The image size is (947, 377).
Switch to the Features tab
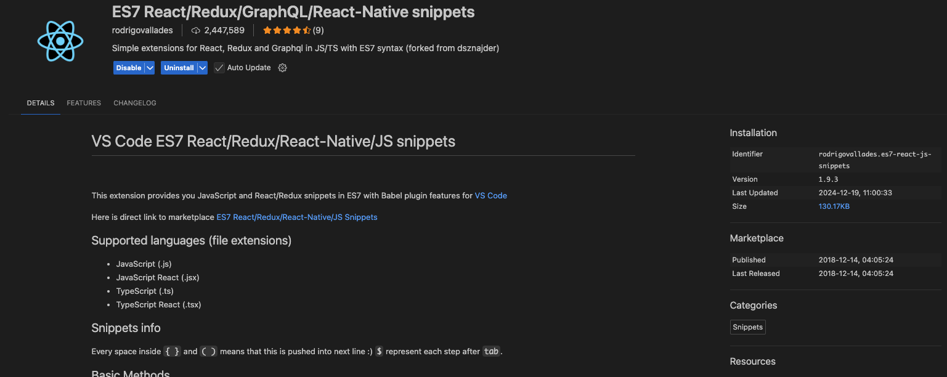click(x=84, y=103)
